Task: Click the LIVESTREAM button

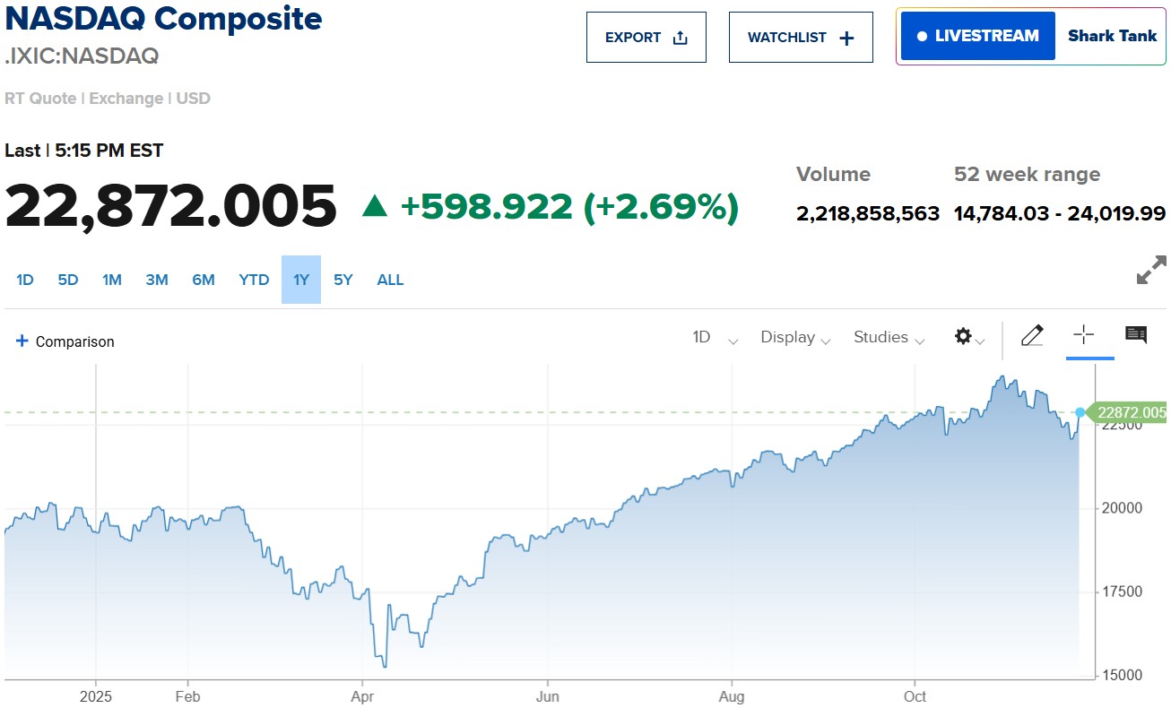Action: [x=976, y=35]
